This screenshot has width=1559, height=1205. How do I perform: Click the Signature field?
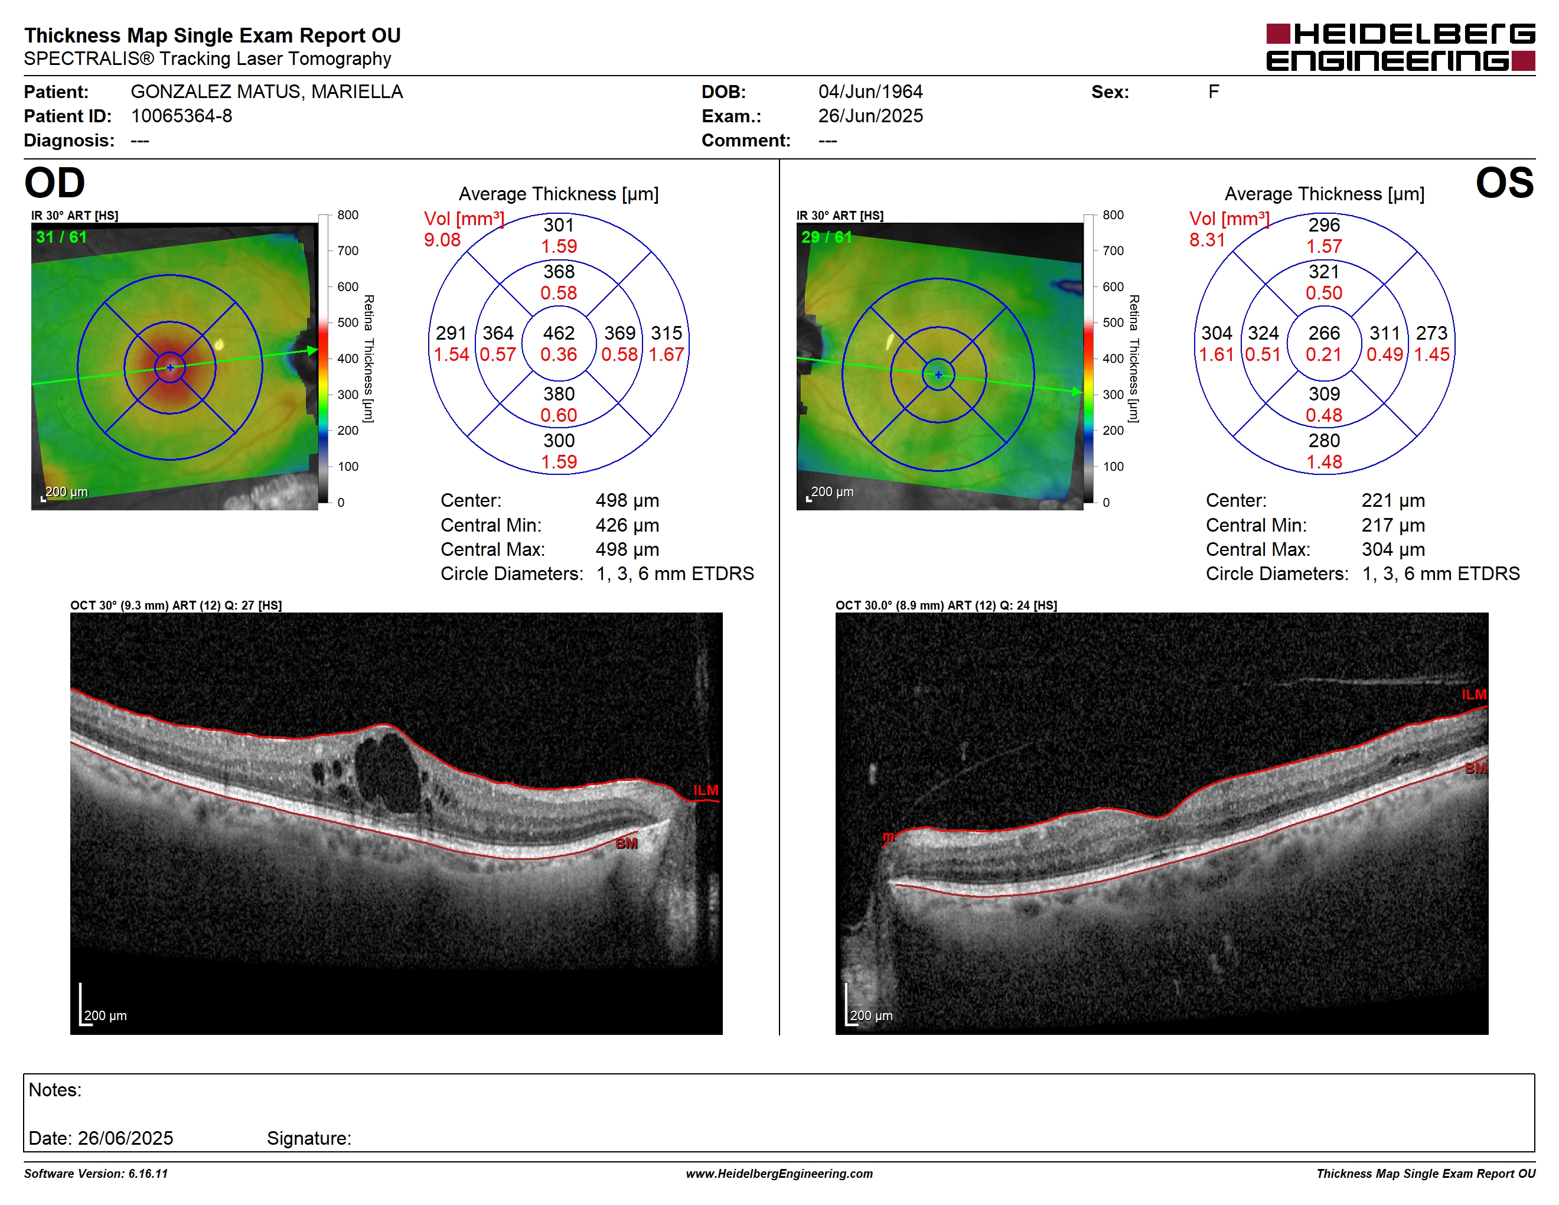pyautogui.click(x=309, y=1138)
